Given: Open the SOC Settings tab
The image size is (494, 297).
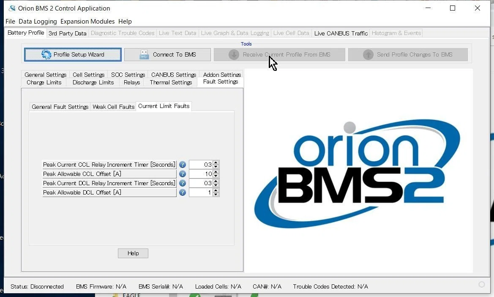Looking at the screenshot, I should click(128, 75).
